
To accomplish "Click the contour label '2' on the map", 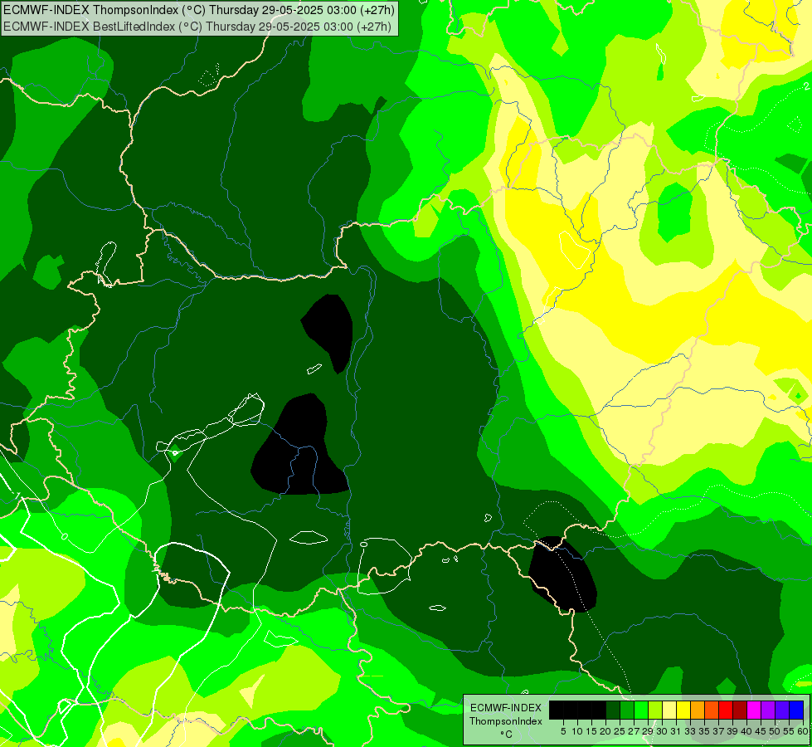I will pyautogui.click(x=807, y=85).
